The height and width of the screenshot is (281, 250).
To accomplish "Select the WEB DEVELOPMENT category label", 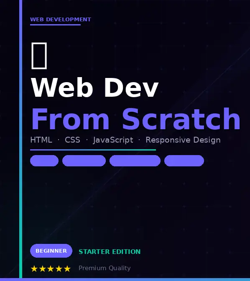I will 61,19.
